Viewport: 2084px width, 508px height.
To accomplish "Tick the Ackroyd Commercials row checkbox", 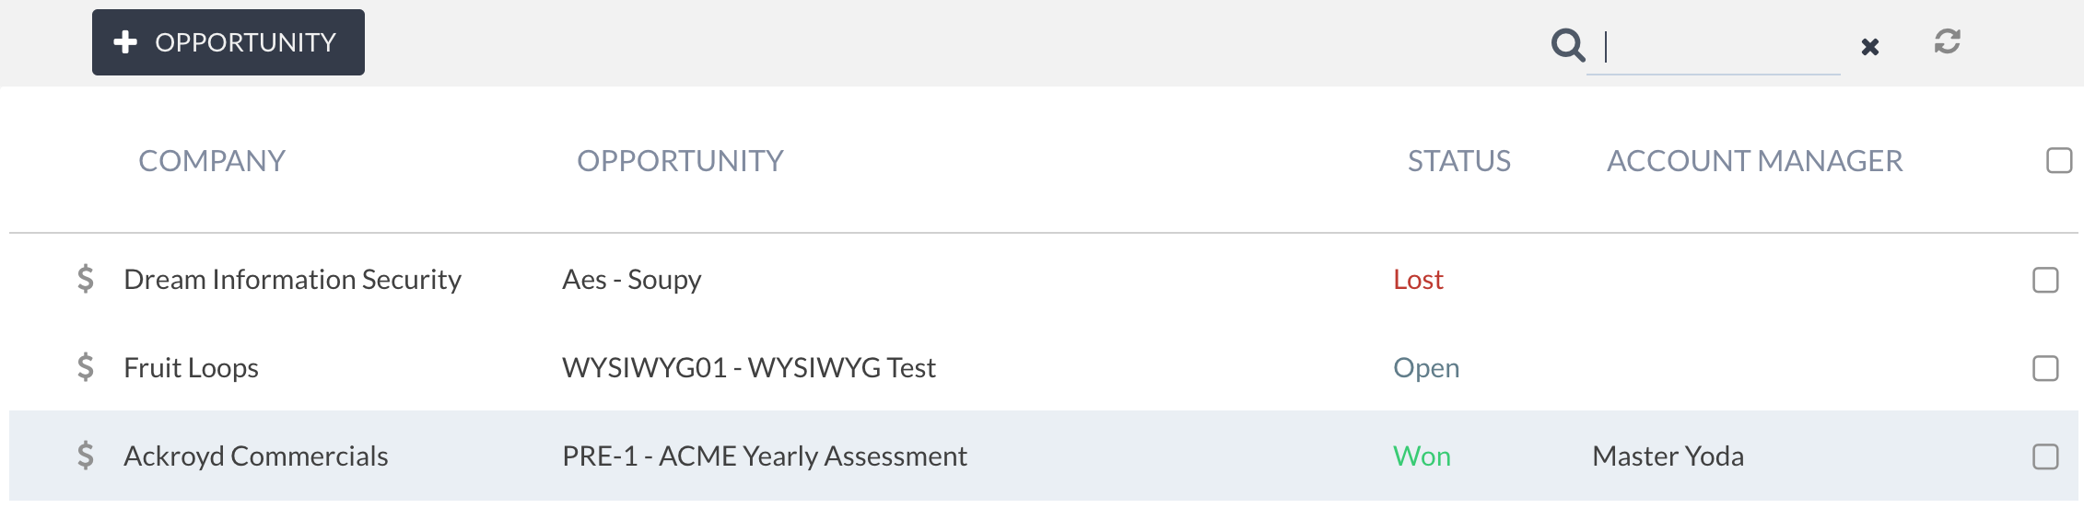I will (x=2045, y=456).
